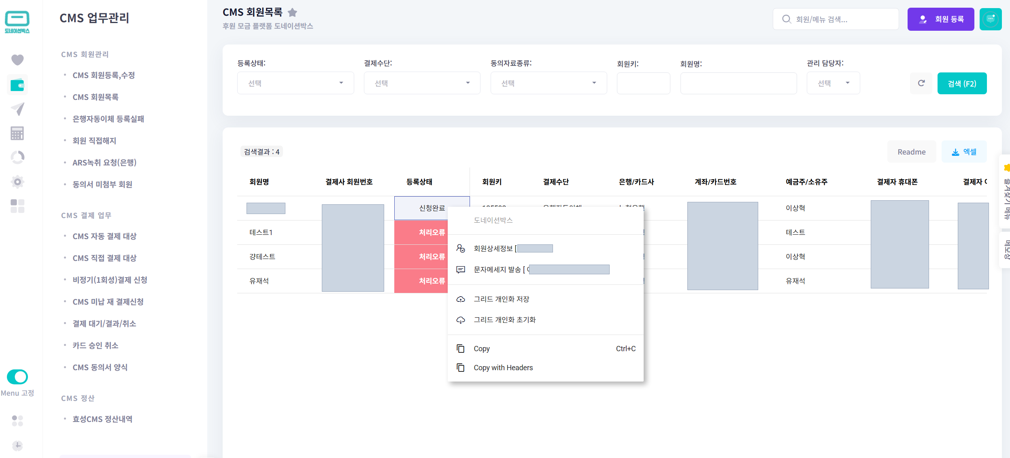Open the settings gear sidebar icon
The image size is (1010, 458).
(17, 182)
